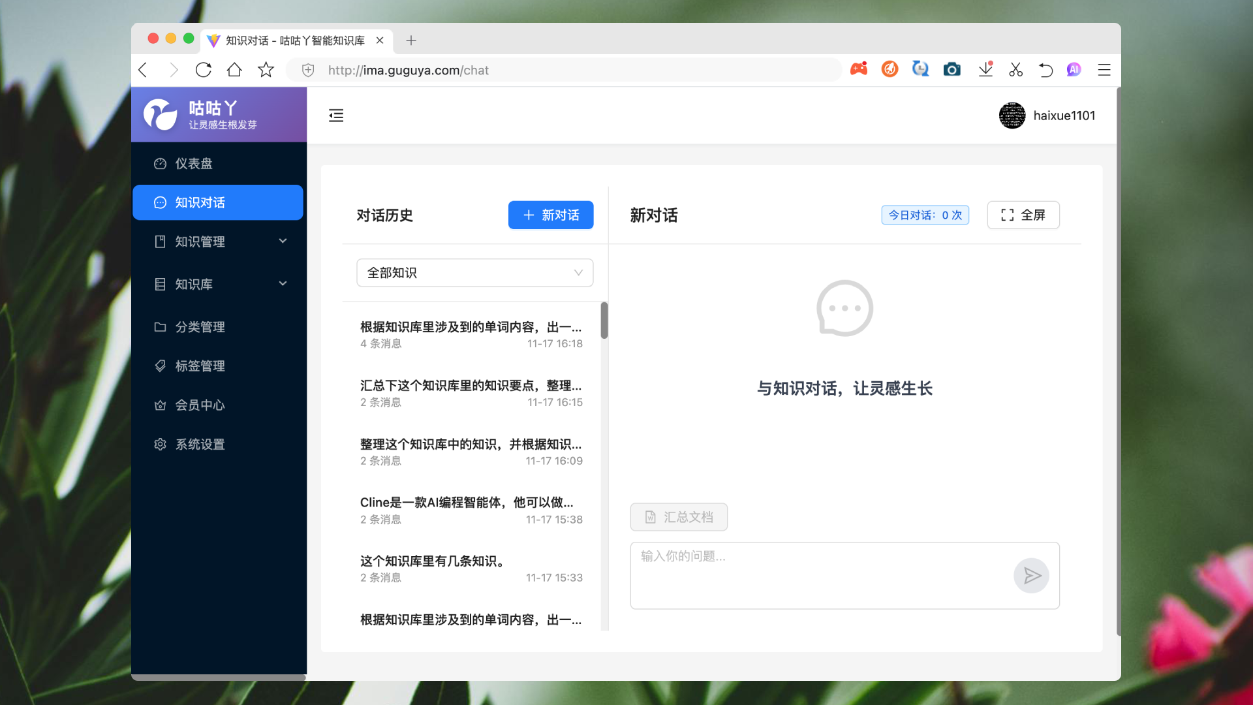Click the 标签管理 tag icon
Image resolution: width=1253 pixels, height=705 pixels.
tap(161, 366)
